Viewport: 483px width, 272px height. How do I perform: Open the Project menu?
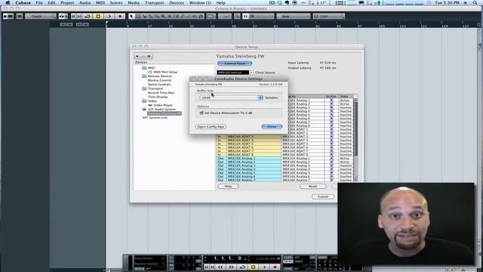[x=67, y=3]
